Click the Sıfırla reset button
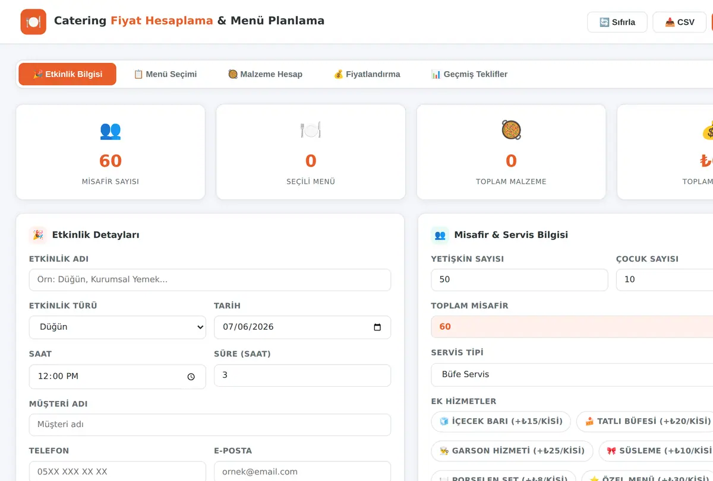This screenshot has width=713, height=481. [x=617, y=22]
